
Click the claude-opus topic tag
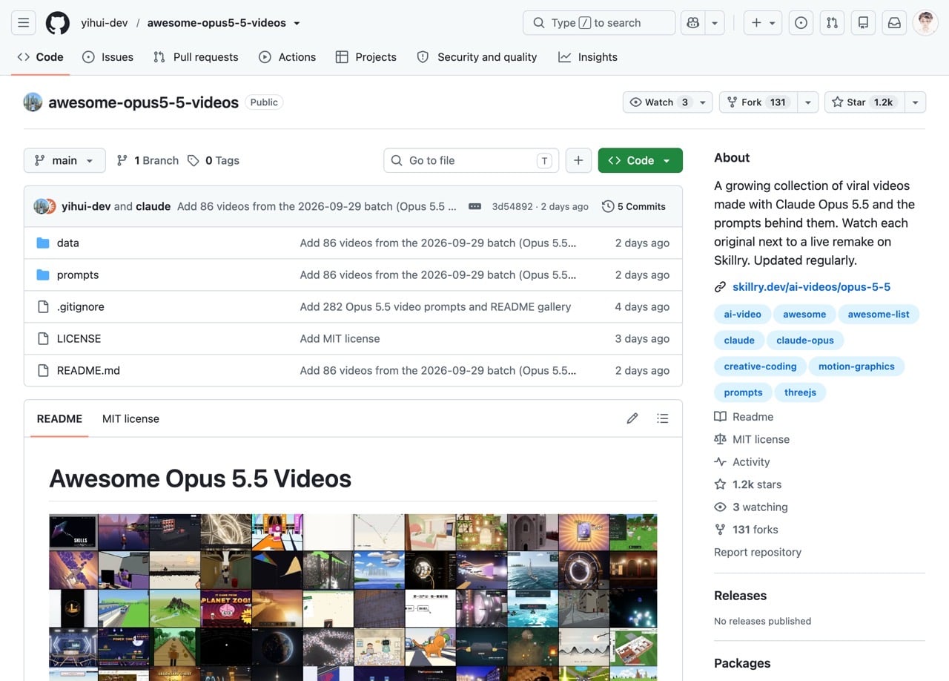[804, 340]
